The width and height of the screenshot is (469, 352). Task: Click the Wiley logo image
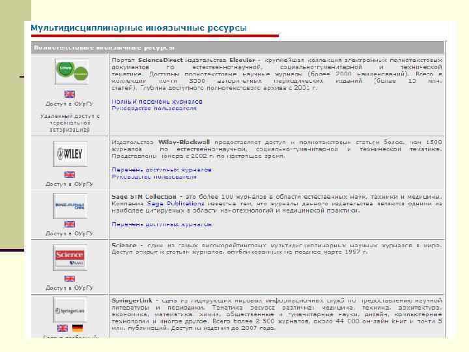pyautogui.click(x=70, y=154)
